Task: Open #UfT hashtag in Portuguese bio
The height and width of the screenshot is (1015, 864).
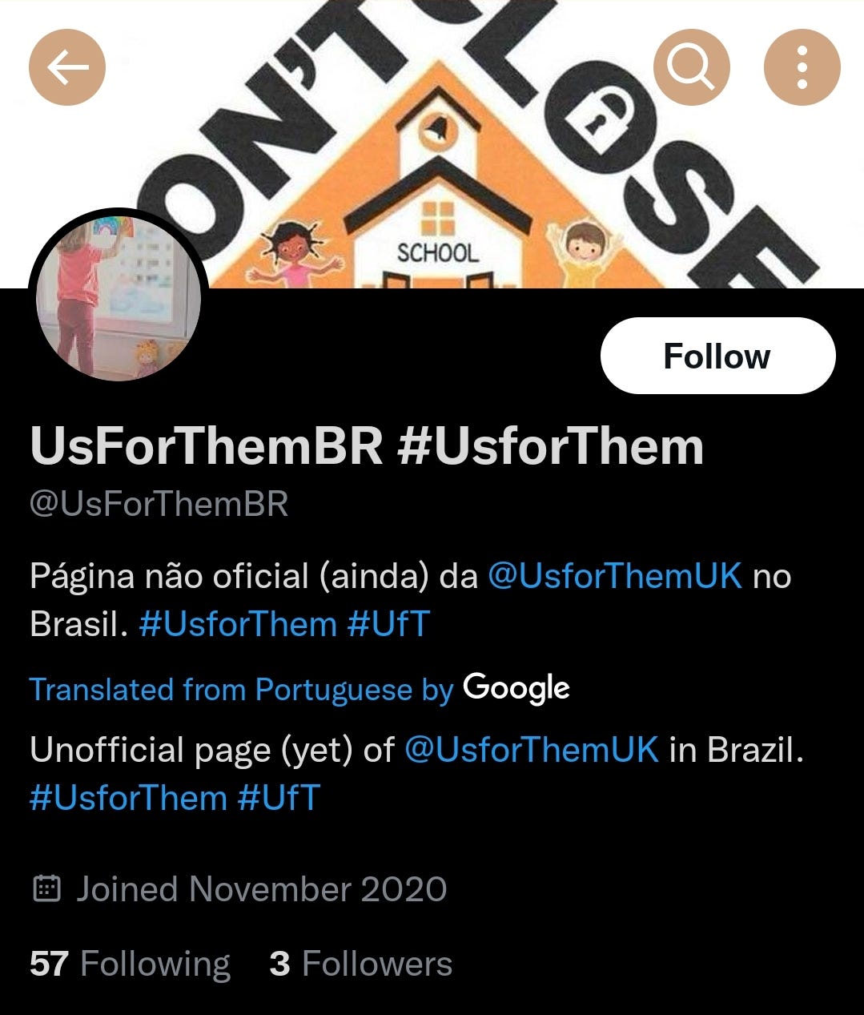Action: coord(389,624)
